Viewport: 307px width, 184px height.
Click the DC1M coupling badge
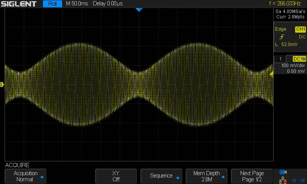[299, 59]
